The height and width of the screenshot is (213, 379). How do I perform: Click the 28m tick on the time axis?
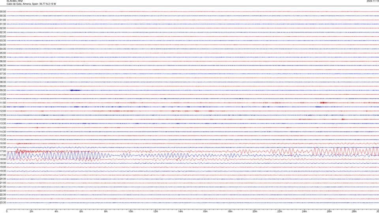click(354, 211)
